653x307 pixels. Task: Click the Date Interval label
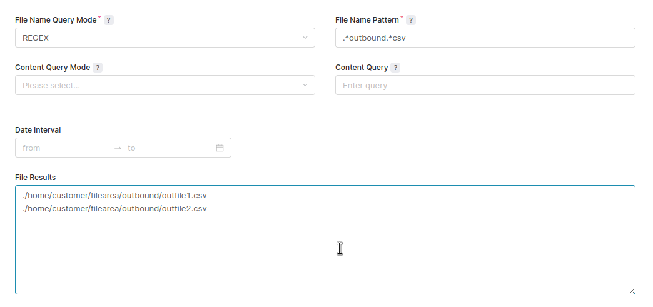pyautogui.click(x=38, y=130)
